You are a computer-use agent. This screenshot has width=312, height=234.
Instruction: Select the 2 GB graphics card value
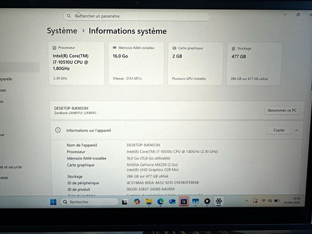click(x=177, y=56)
